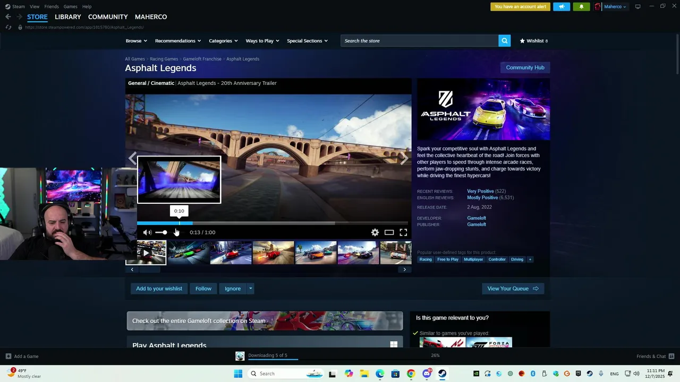Open the Gameloft collection banner
680x382 pixels.
(x=265, y=321)
